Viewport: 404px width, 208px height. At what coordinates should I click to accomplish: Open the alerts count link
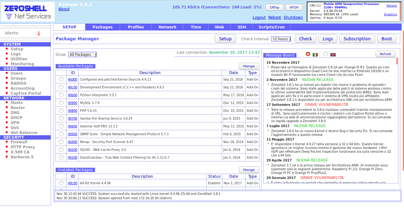point(39,33)
